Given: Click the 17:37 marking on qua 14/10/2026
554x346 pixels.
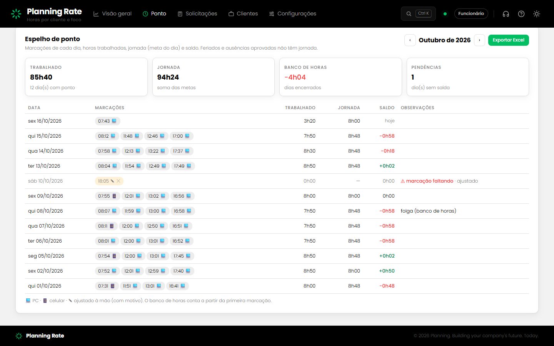Looking at the screenshot, I should (x=181, y=151).
